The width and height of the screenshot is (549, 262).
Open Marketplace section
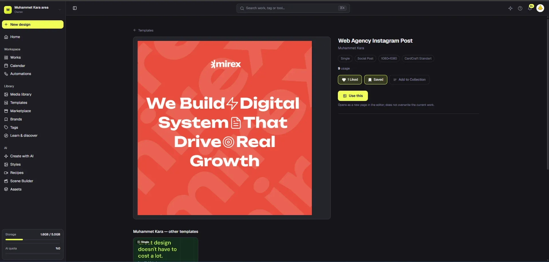(33, 111)
